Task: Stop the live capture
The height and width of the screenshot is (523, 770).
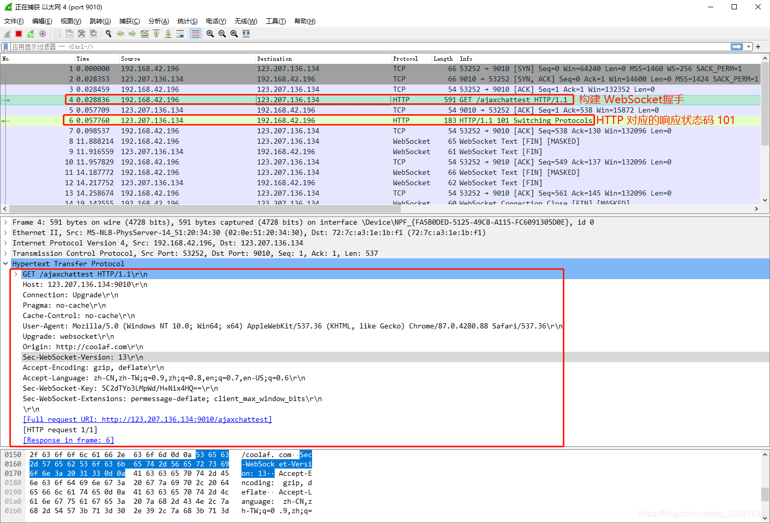Action: 18,33
